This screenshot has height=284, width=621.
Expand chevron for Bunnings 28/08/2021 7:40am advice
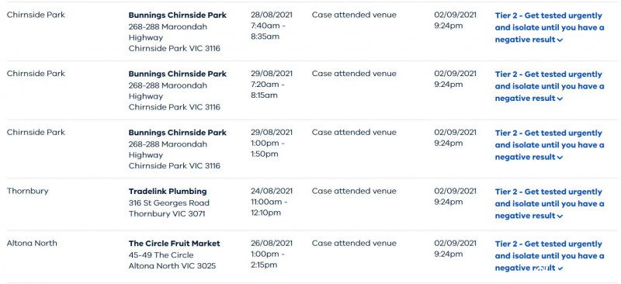coord(560,40)
